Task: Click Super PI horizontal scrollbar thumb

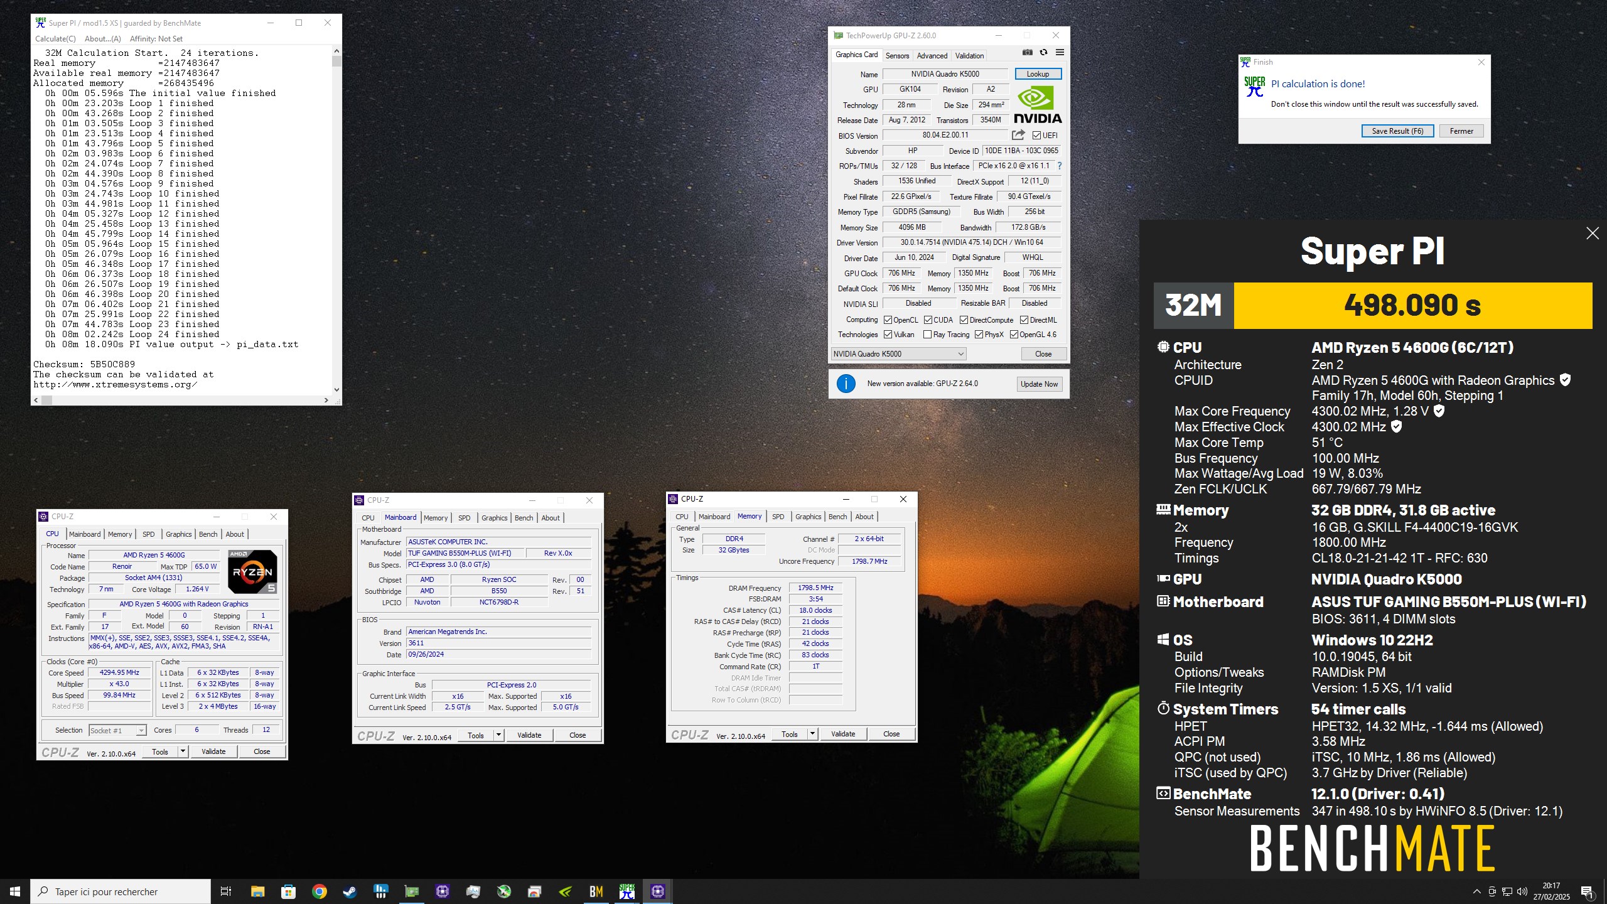Action: point(47,400)
